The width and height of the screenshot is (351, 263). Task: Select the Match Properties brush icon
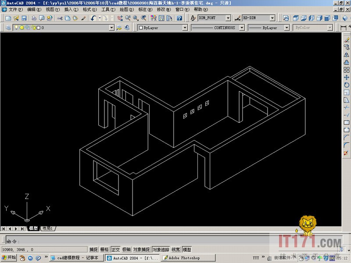tap(84, 18)
